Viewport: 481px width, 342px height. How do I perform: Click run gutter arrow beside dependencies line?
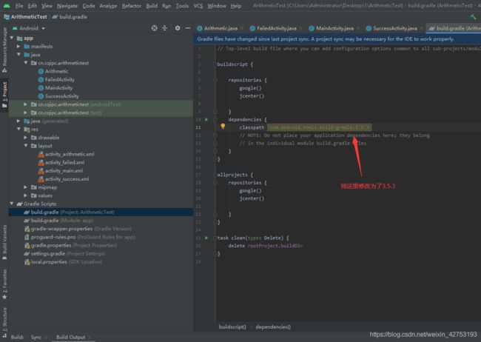click(x=206, y=119)
